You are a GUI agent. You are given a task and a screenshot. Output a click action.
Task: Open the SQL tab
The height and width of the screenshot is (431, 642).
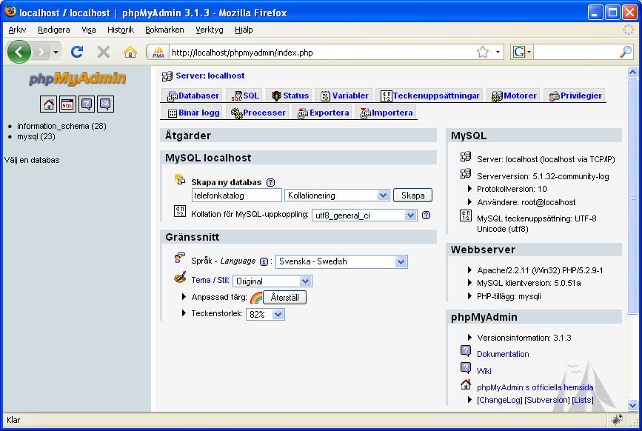[x=245, y=96]
